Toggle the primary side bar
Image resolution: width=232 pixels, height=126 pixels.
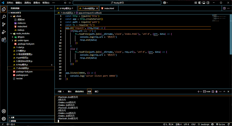pos(200,3)
